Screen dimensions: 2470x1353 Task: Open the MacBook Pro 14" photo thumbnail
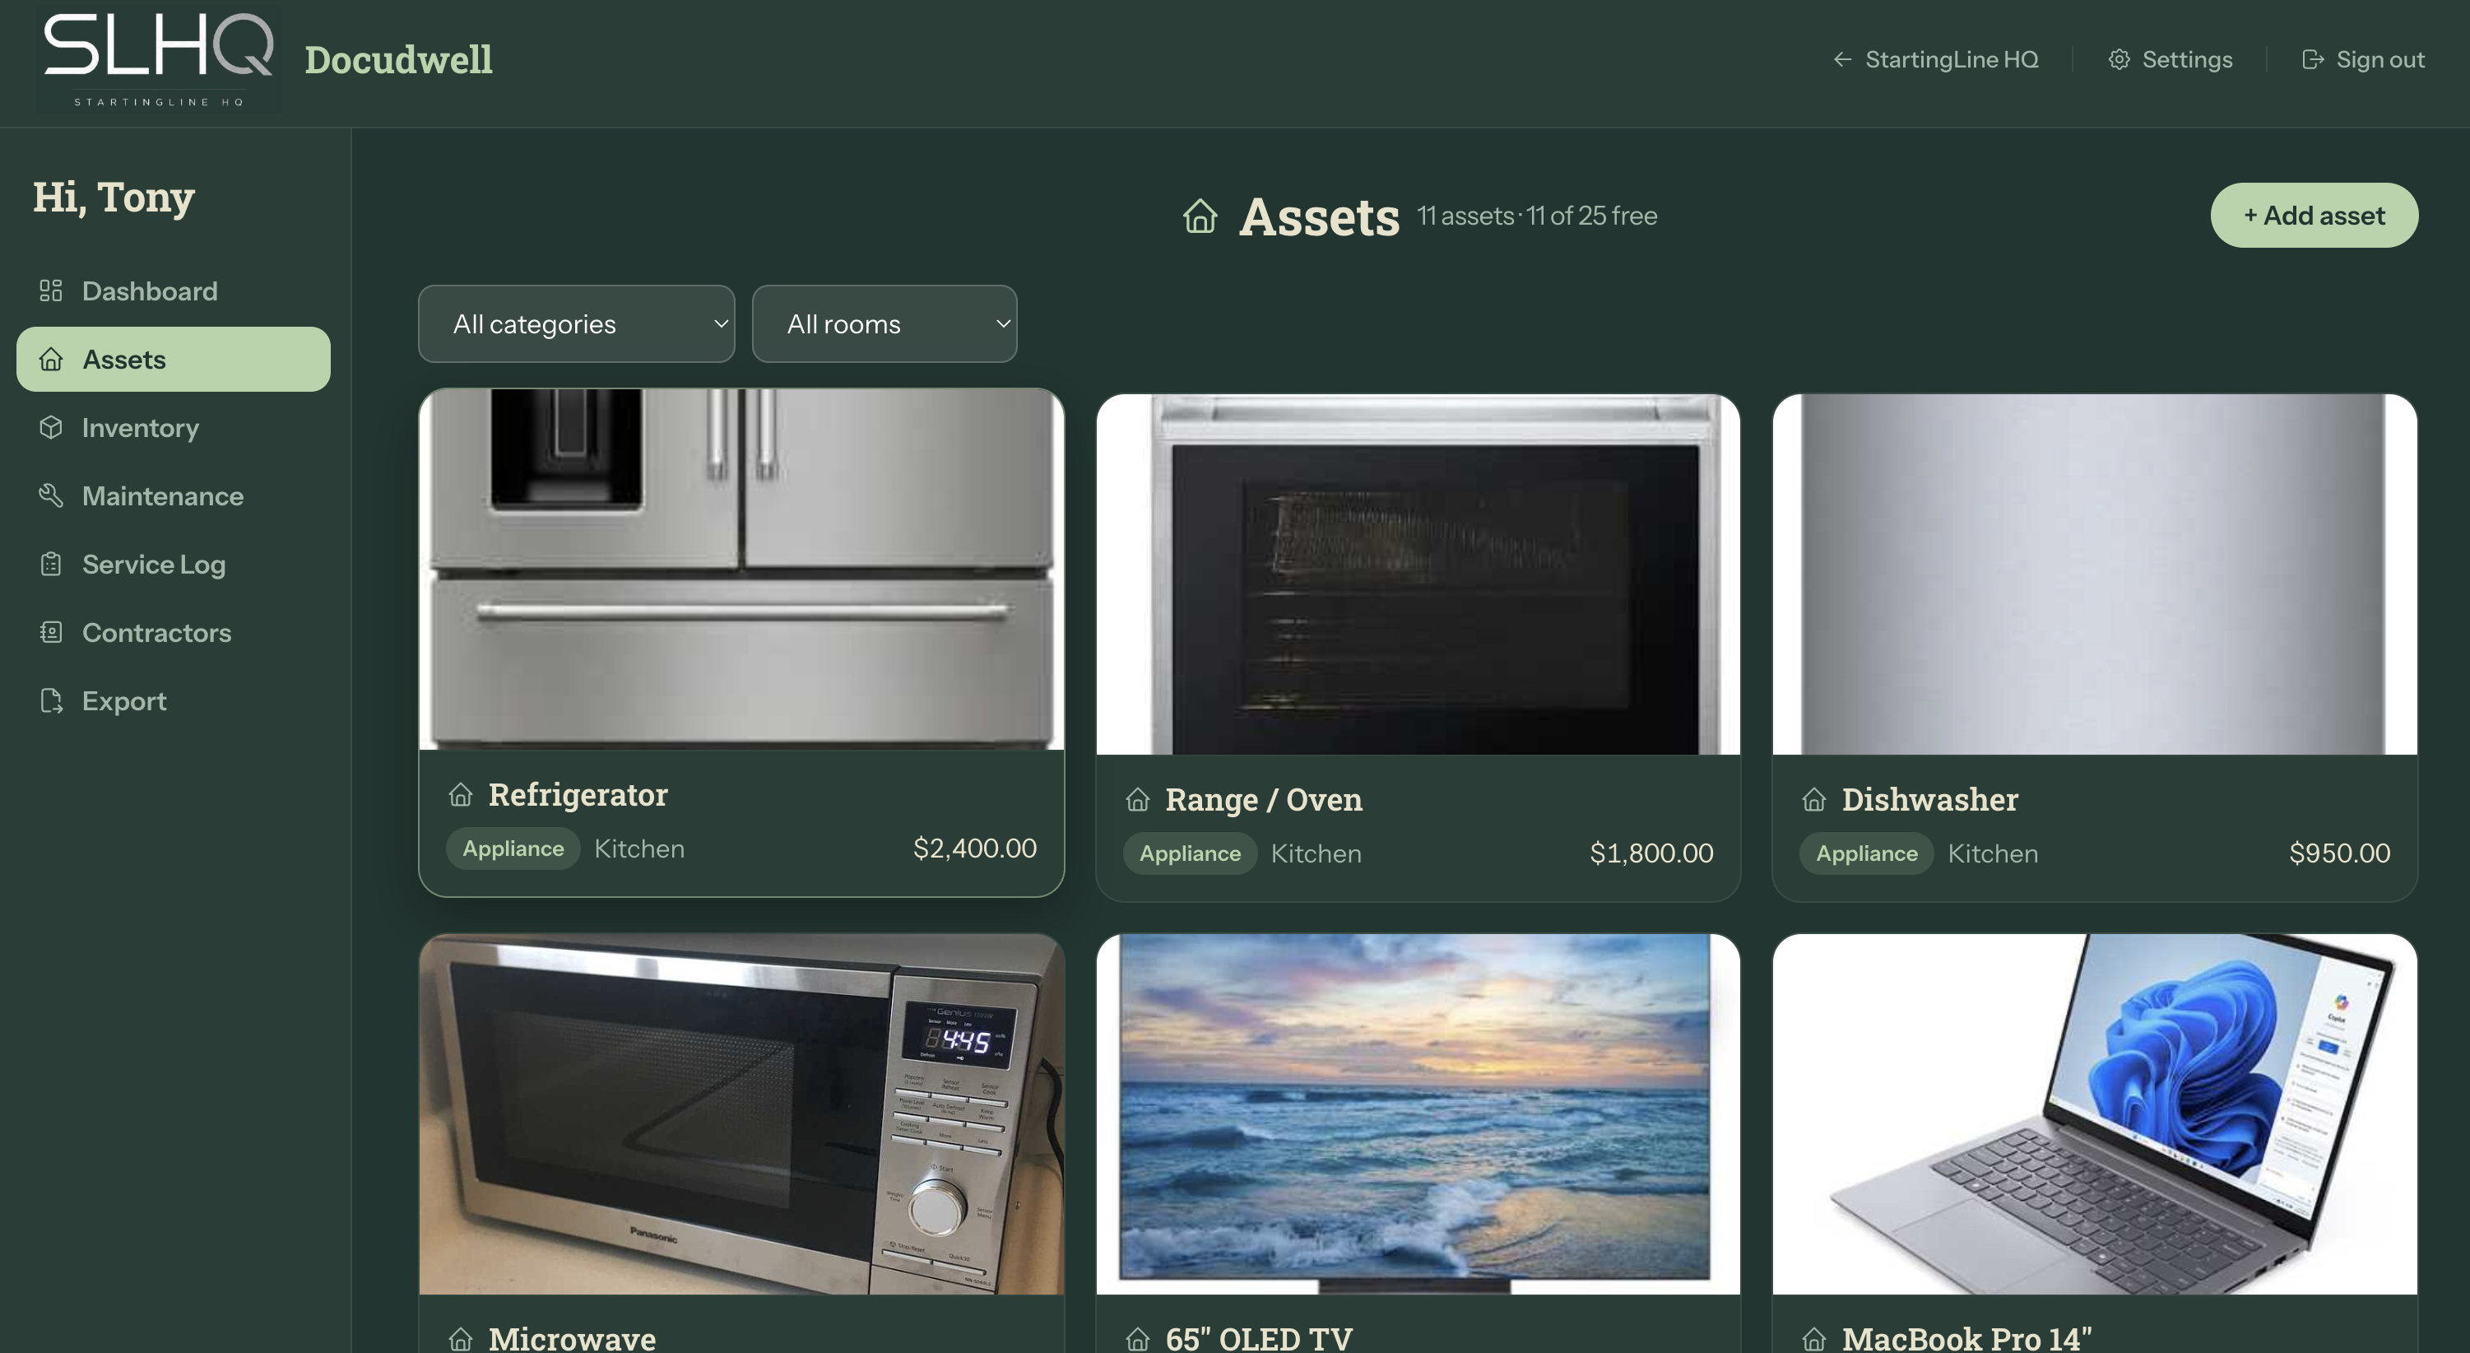2095,1114
